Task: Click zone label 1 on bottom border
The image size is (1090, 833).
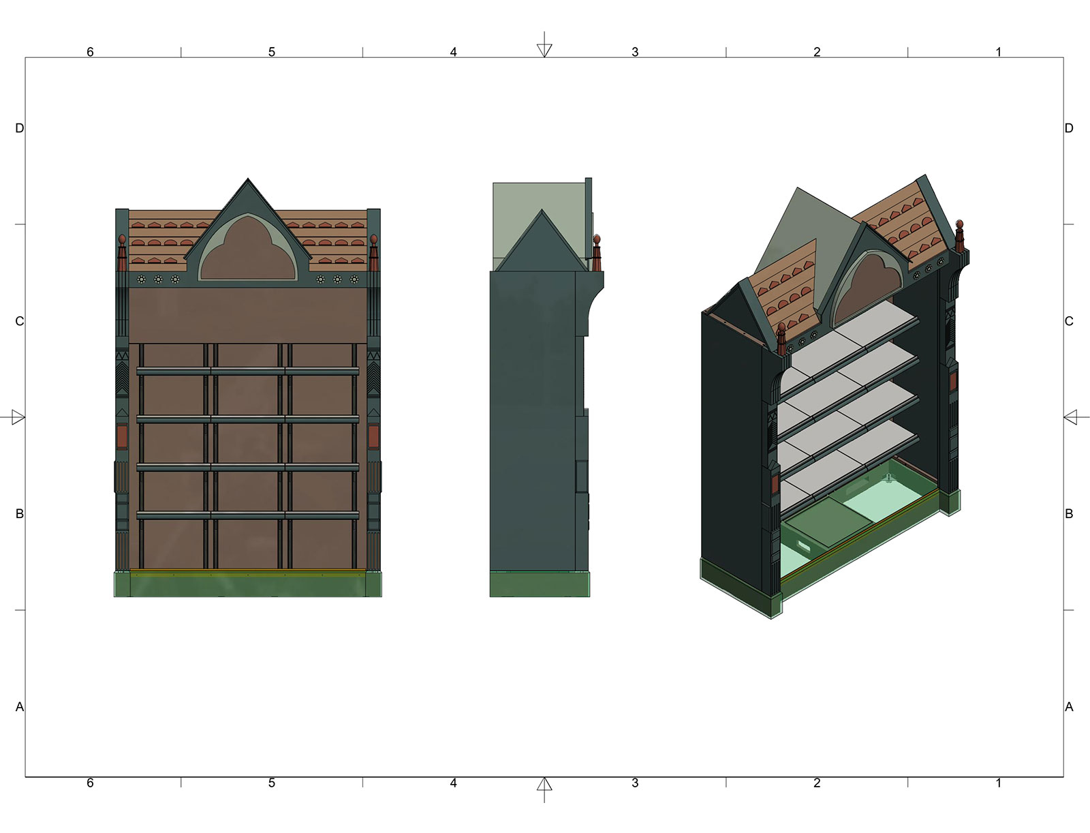Action: tap(999, 783)
